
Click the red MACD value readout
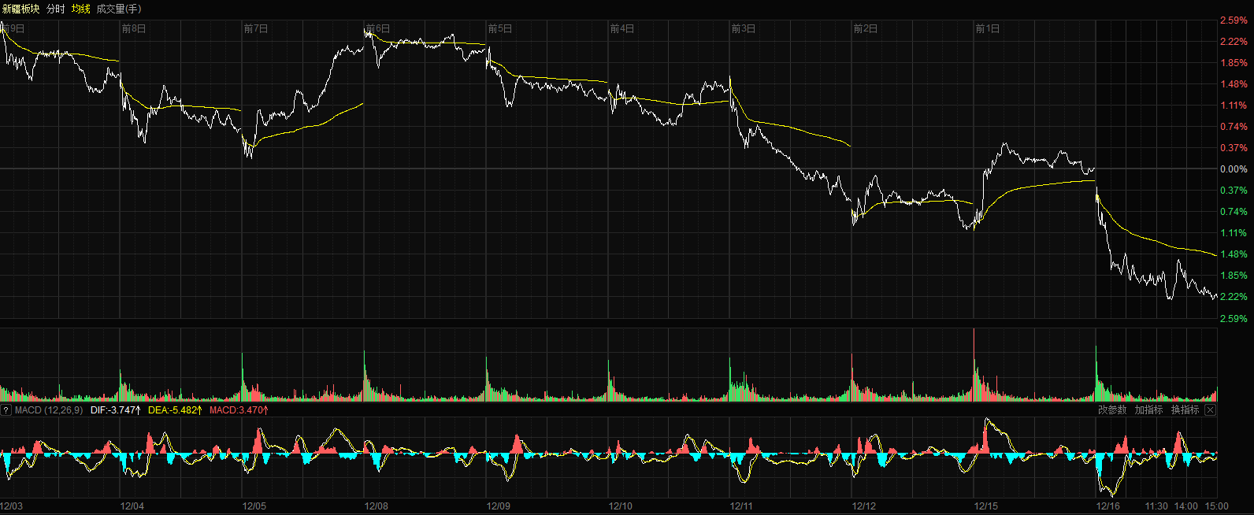(239, 410)
